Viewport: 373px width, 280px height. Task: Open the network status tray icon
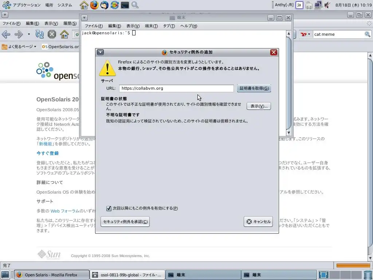click(x=318, y=5)
